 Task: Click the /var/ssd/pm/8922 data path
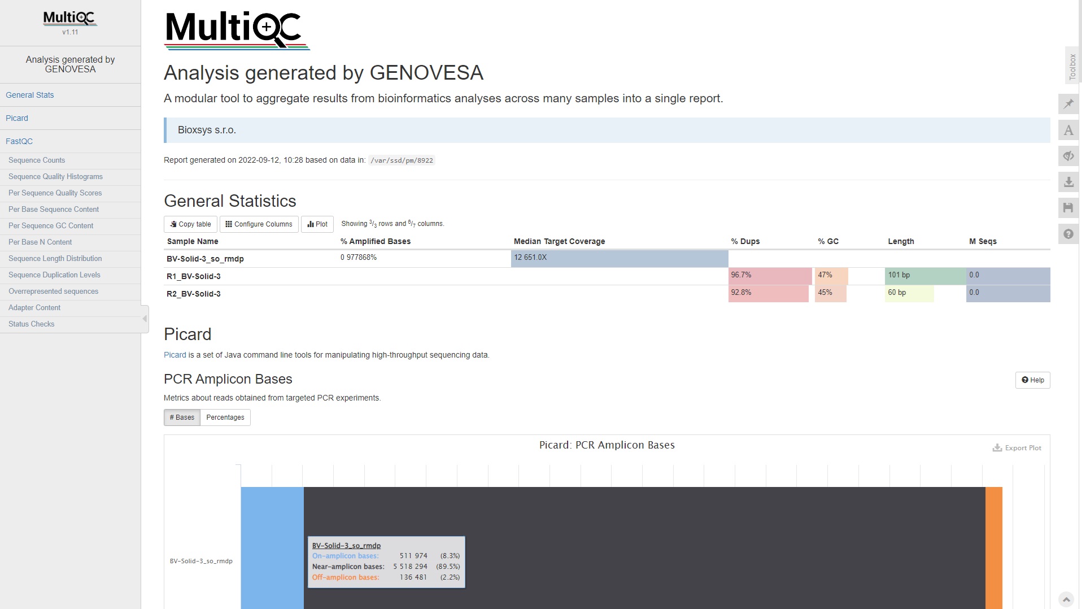(x=402, y=160)
